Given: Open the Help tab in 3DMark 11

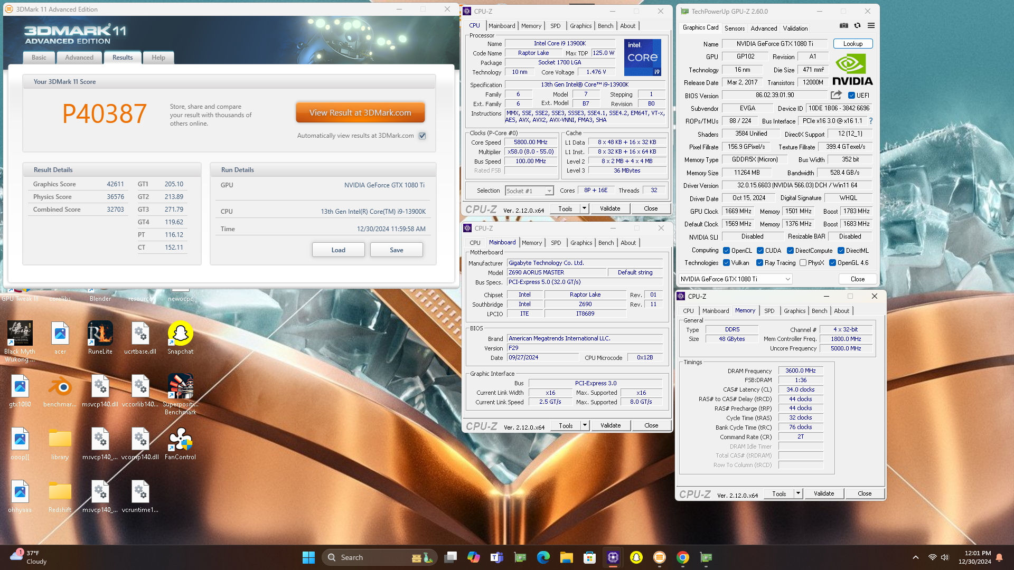Looking at the screenshot, I should click(158, 58).
